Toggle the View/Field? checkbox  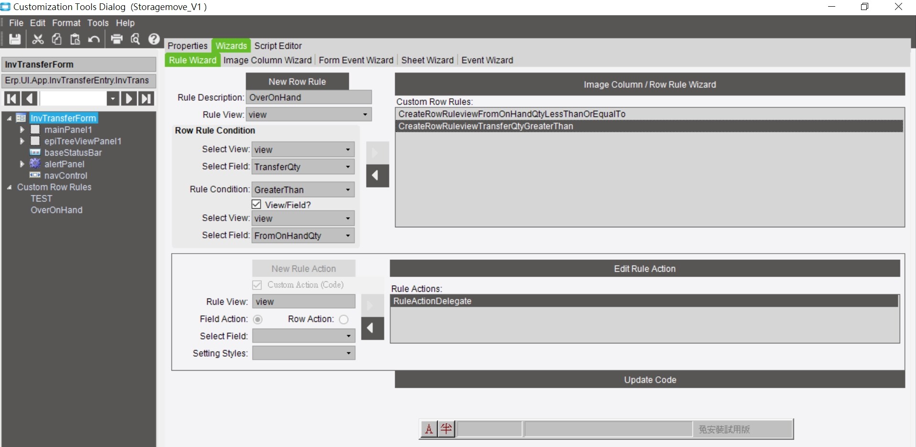coord(257,204)
